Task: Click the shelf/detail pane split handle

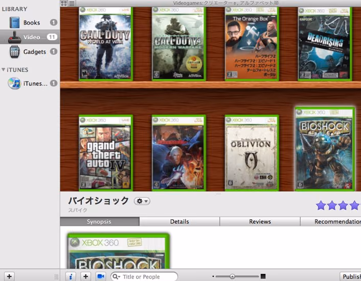Action: click(x=218, y=194)
